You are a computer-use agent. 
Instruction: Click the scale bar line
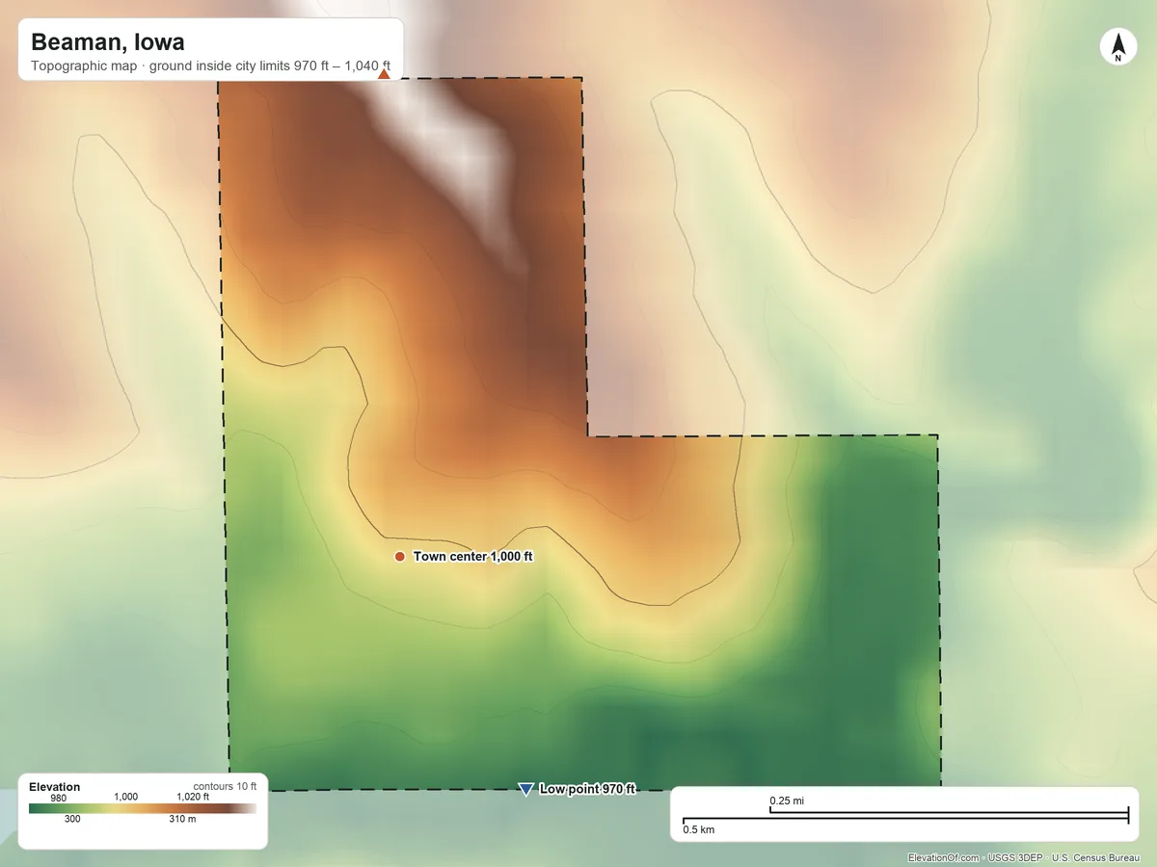tap(905, 817)
